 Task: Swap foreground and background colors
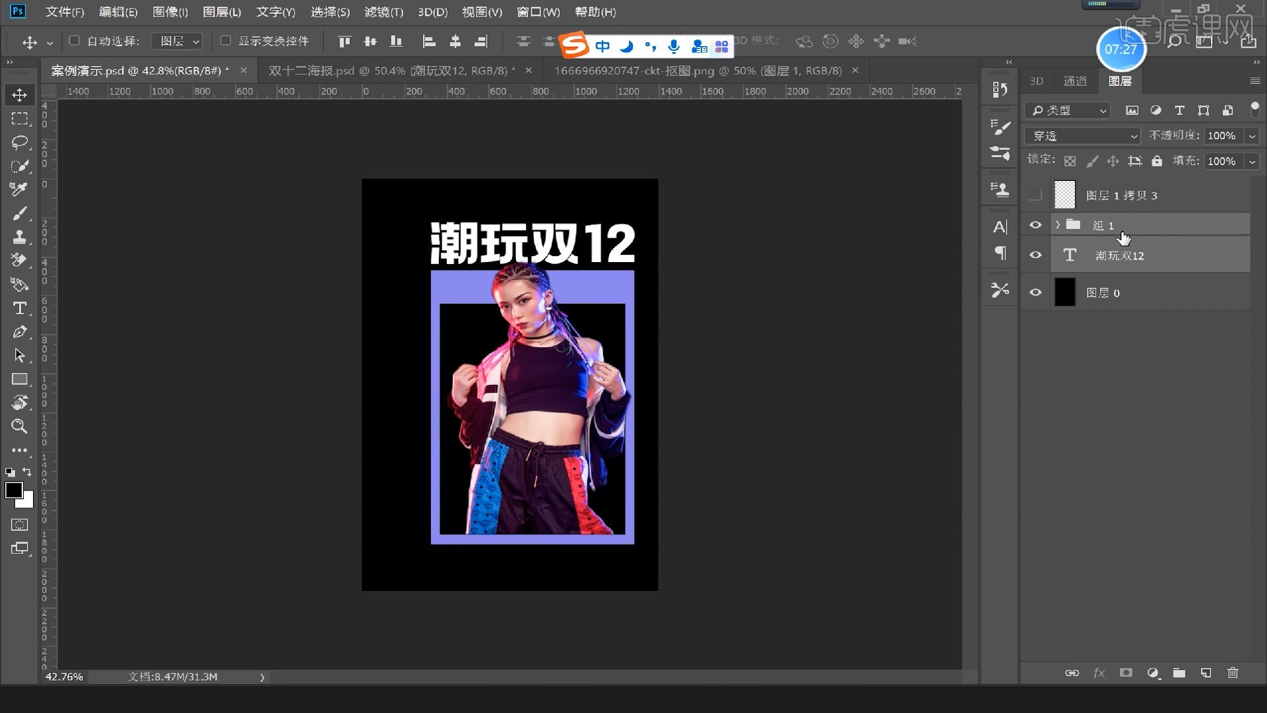[x=27, y=472]
